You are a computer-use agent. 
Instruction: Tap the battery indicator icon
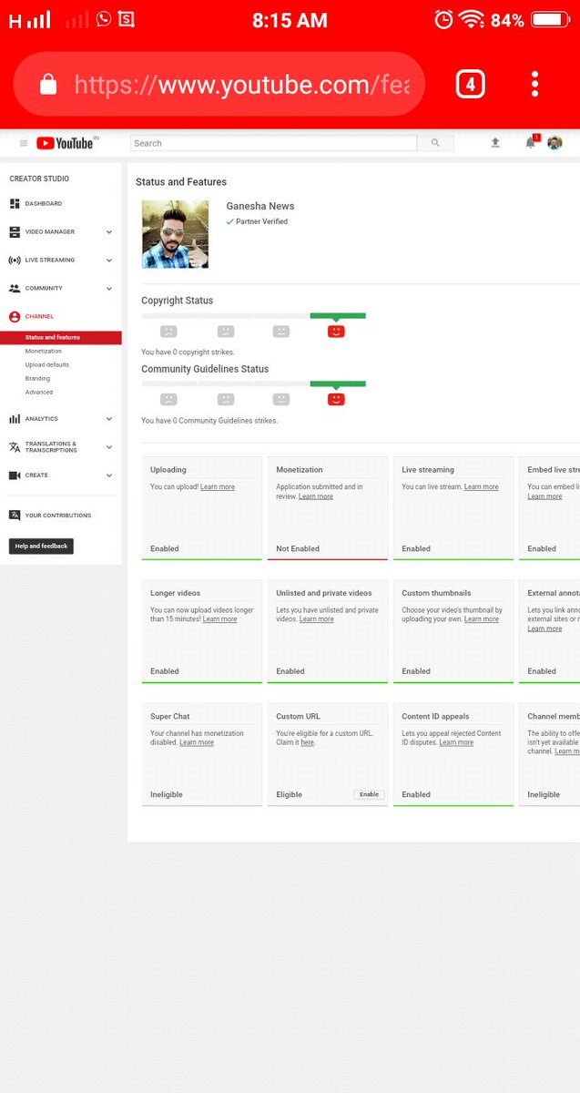pos(550,19)
